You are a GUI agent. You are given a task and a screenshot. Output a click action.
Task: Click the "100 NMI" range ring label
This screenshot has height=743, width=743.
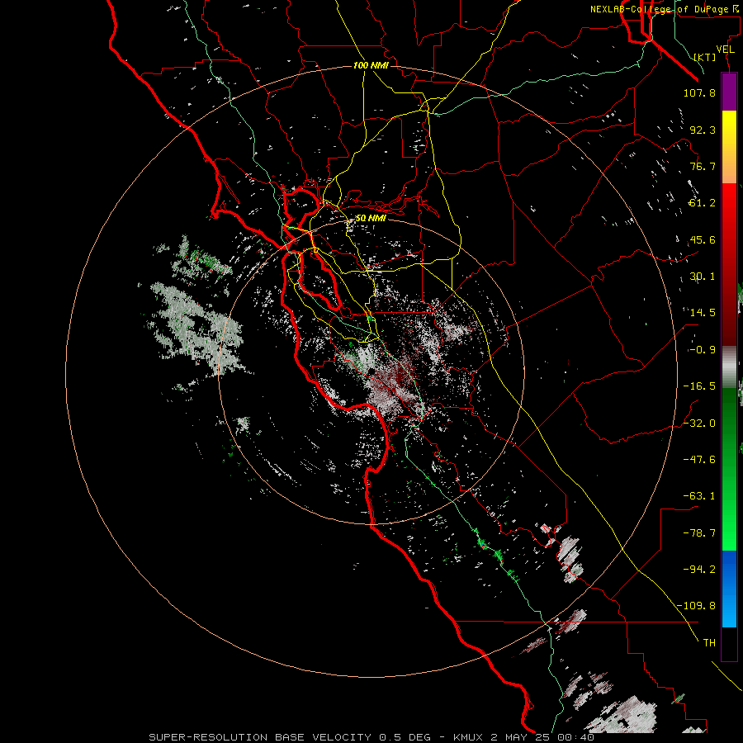pos(371,65)
